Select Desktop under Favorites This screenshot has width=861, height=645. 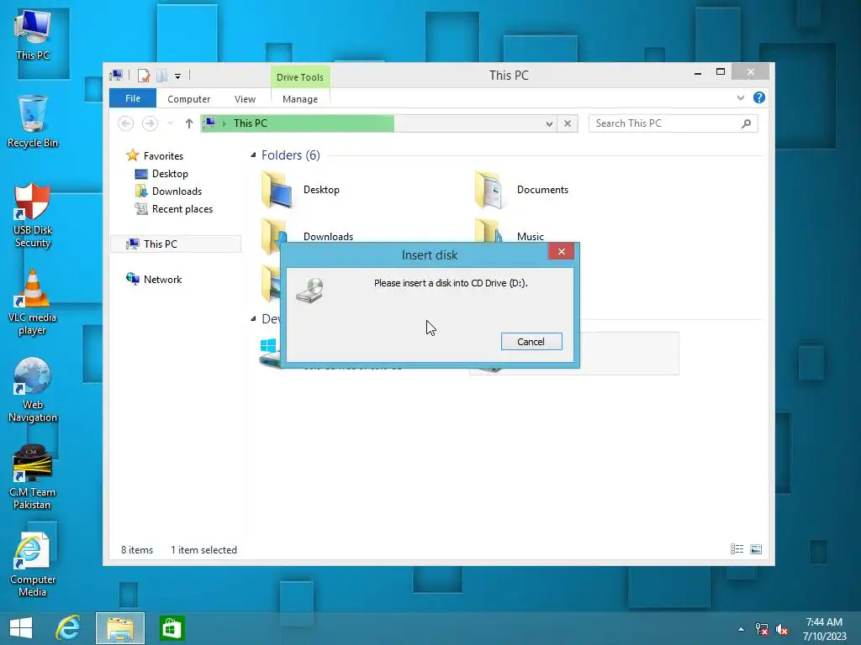tap(162, 174)
